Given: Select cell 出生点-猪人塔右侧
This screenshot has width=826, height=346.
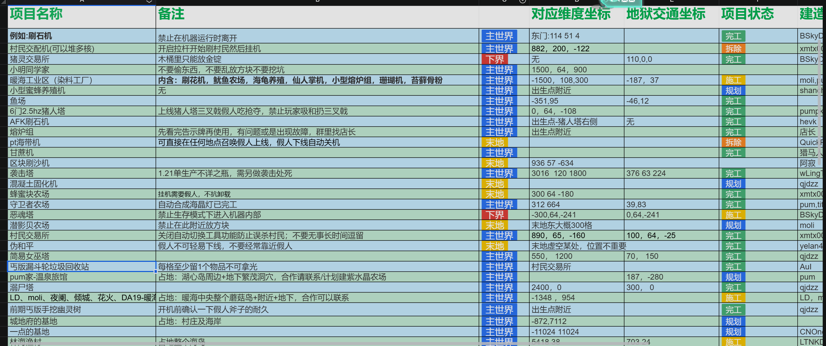Looking at the screenshot, I should click(576, 122).
